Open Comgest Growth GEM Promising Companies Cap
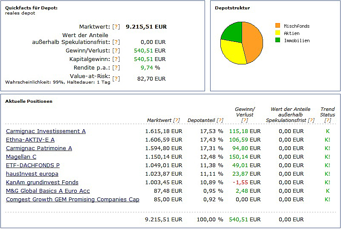 [x=72, y=200]
